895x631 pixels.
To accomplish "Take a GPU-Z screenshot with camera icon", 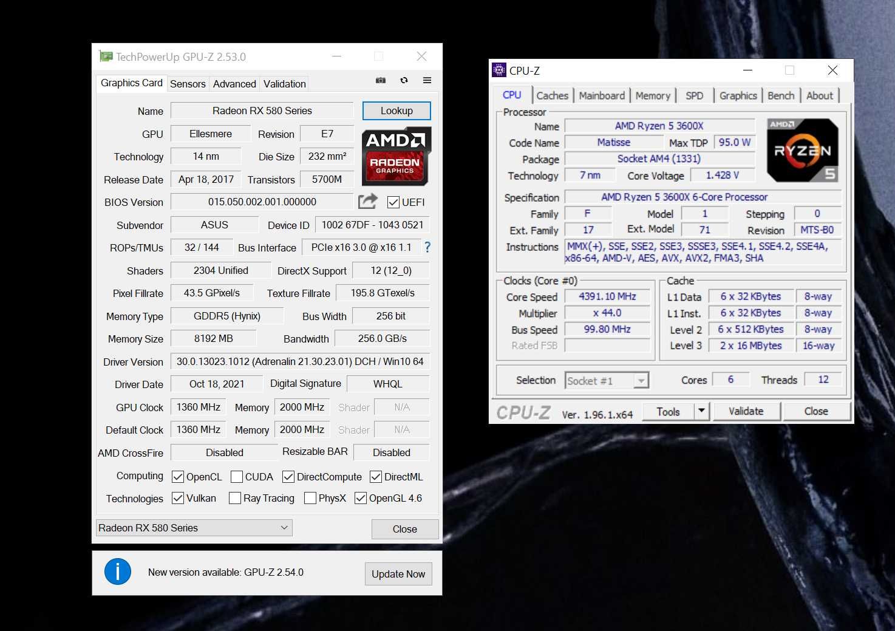I will coord(381,80).
